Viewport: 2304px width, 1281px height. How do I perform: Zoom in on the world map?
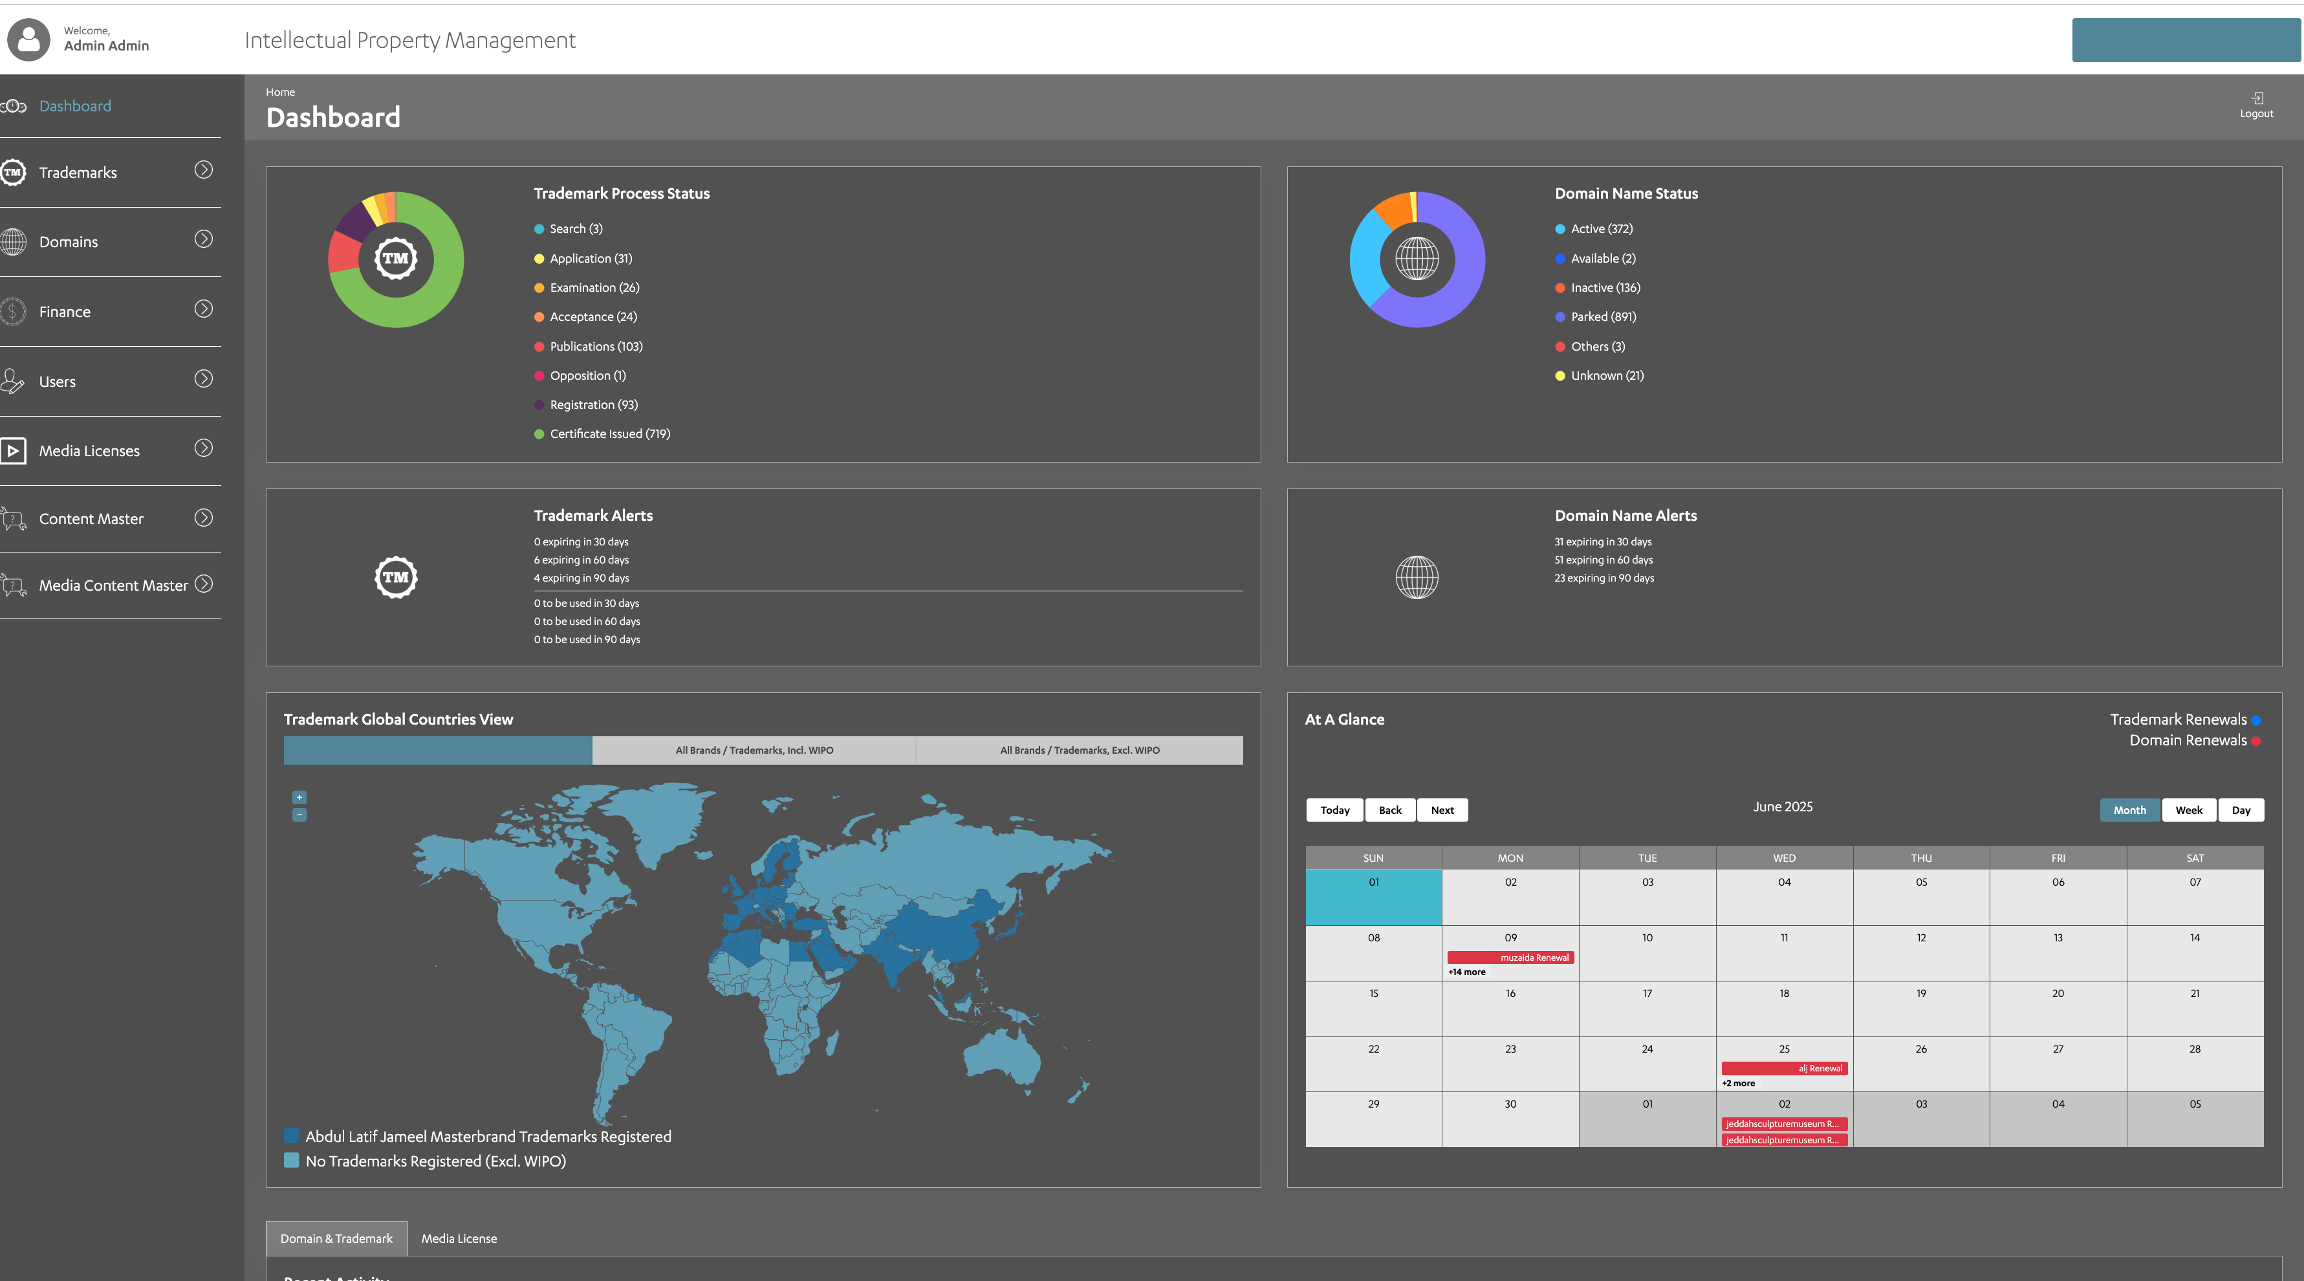[x=299, y=797]
